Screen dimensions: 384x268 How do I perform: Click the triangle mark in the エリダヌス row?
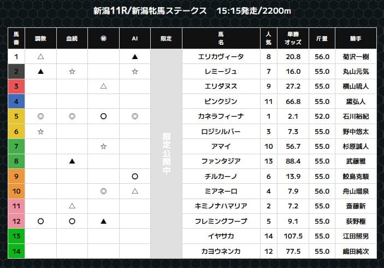(103, 86)
